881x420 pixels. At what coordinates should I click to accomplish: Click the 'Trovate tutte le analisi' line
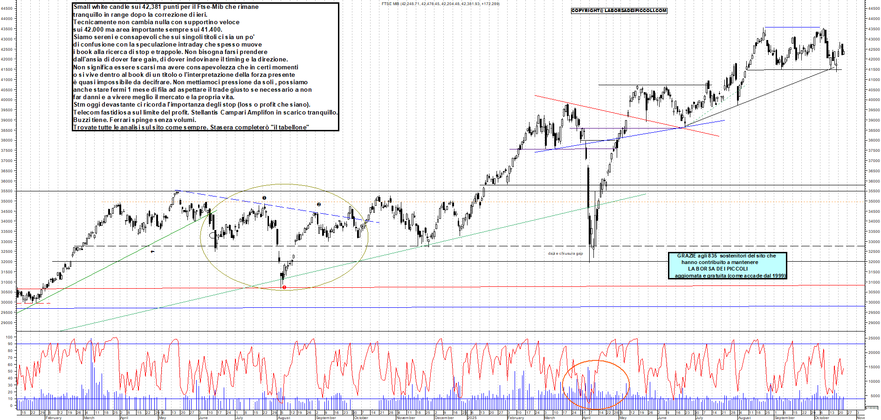[x=191, y=127]
